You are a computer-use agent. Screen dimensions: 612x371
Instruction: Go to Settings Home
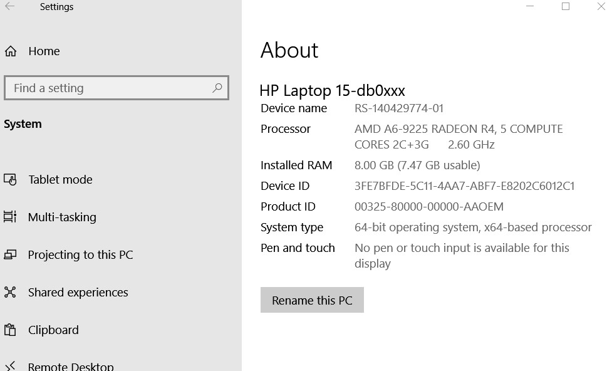pos(44,51)
